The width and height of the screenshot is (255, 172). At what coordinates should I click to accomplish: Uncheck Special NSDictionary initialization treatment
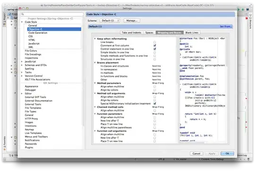coord(154,103)
